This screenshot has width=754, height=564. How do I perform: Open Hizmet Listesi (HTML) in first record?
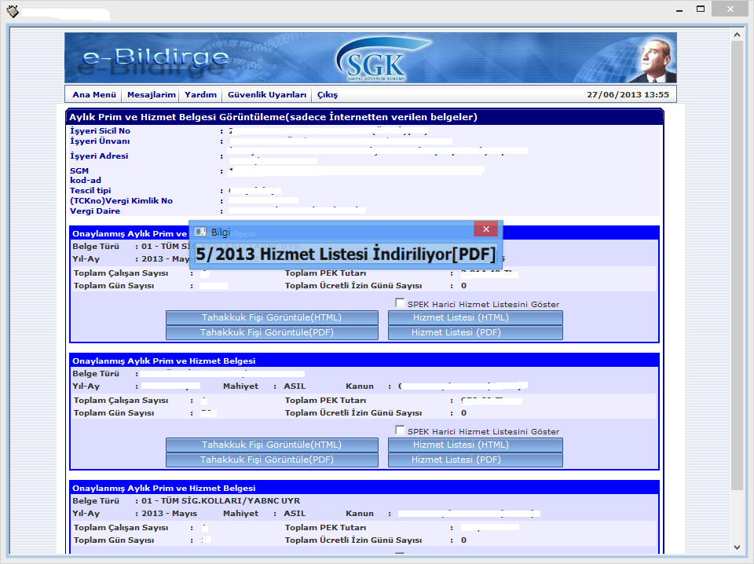tap(475, 317)
